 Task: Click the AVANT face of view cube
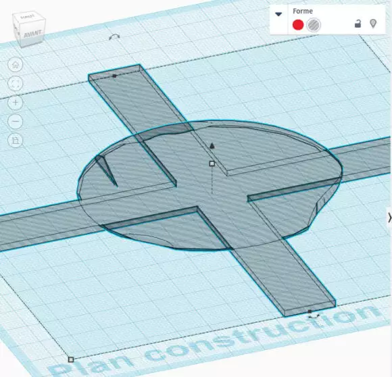coord(32,34)
